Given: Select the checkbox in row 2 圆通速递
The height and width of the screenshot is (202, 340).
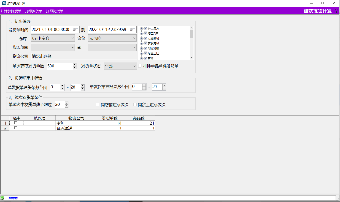Looking at the screenshot, I should point(16,128).
